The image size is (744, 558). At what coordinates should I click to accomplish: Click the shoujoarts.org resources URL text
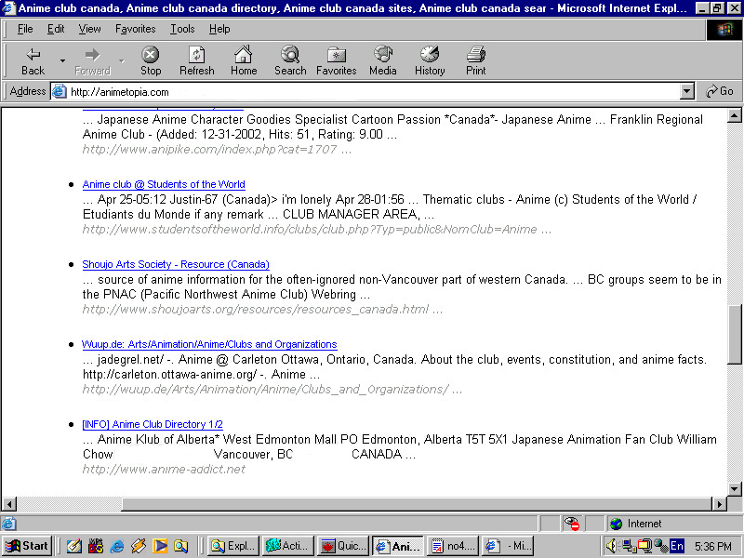tap(262, 310)
